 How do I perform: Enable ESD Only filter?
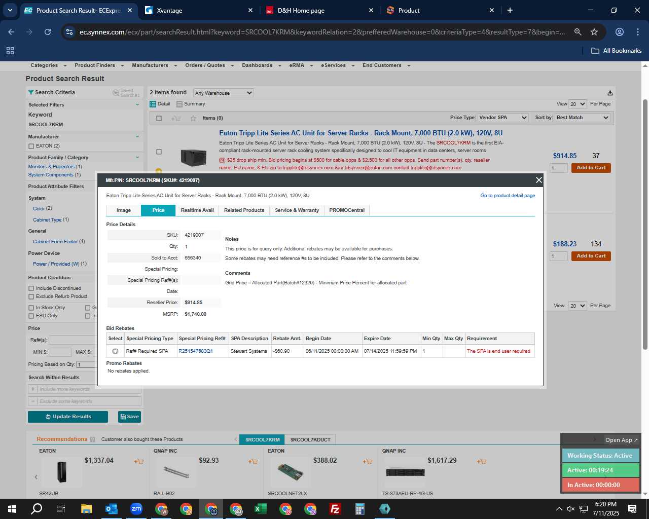tap(31, 316)
